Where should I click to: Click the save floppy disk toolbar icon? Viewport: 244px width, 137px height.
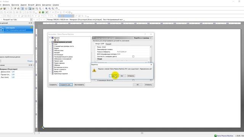click(x=5, y=9)
